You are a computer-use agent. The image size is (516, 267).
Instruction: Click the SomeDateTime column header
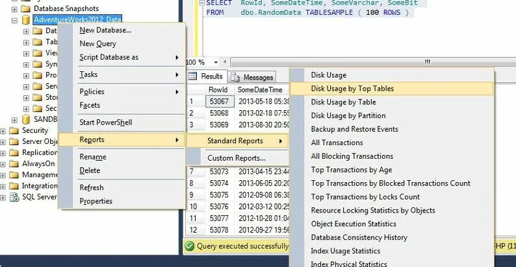coord(262,89)
